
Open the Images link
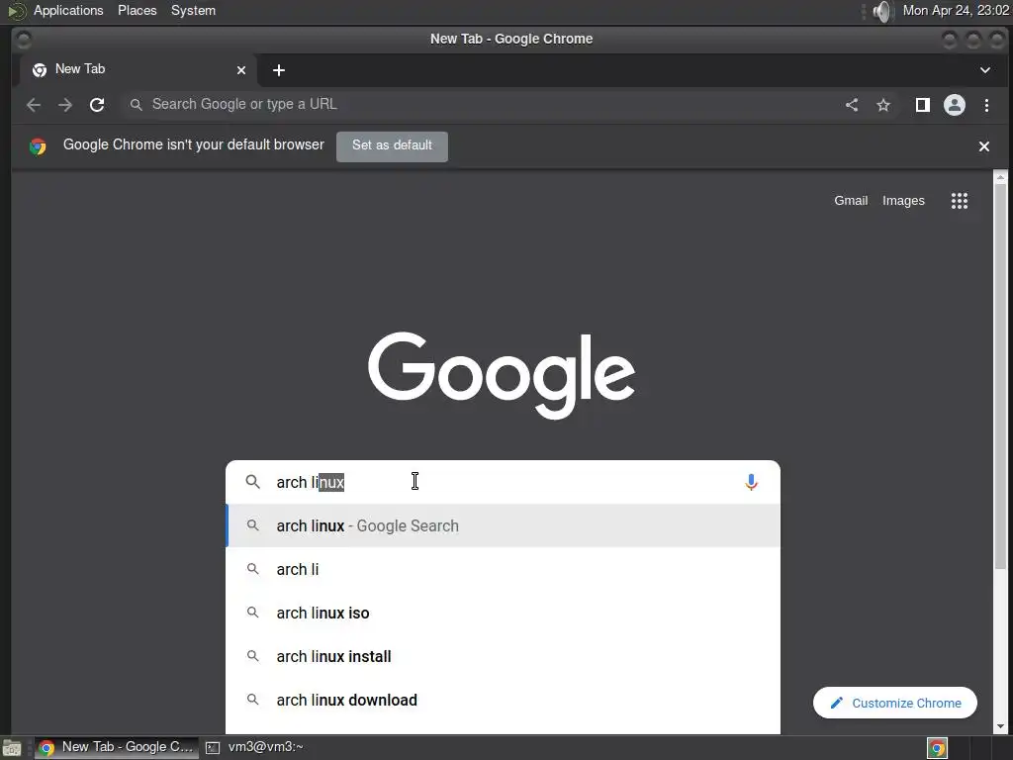click(x=903, y=201)
